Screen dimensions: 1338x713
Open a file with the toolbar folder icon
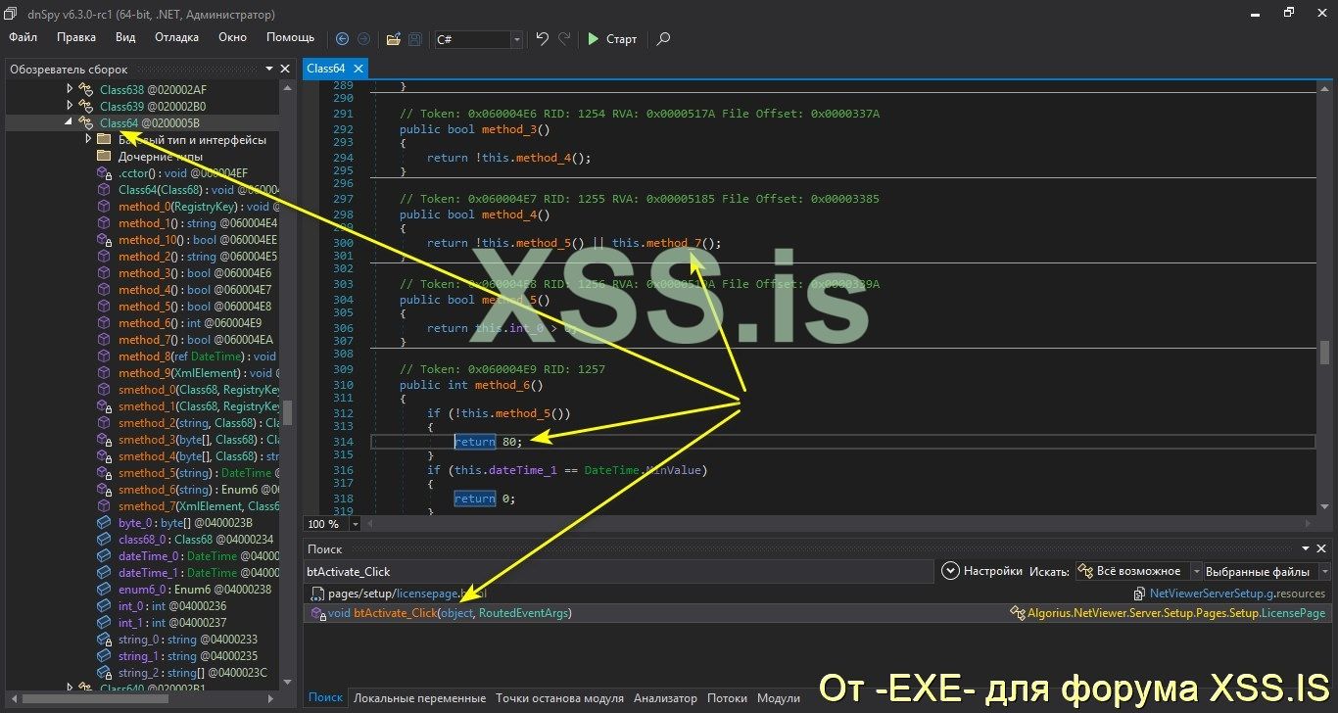(x=393, y=39)
